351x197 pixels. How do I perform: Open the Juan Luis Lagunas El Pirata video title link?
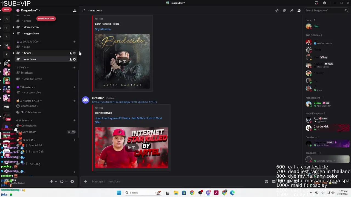click(x=129, y=120)
